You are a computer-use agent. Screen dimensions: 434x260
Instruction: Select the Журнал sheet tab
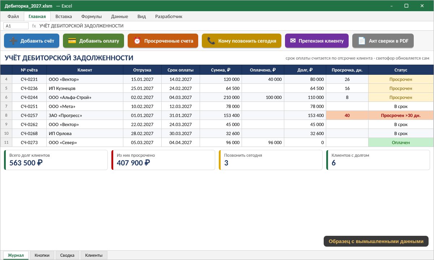click(x=16, y=255)
